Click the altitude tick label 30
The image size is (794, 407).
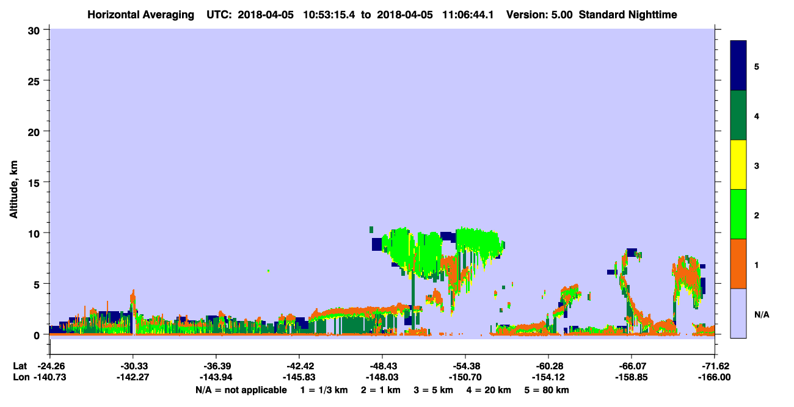35,30
